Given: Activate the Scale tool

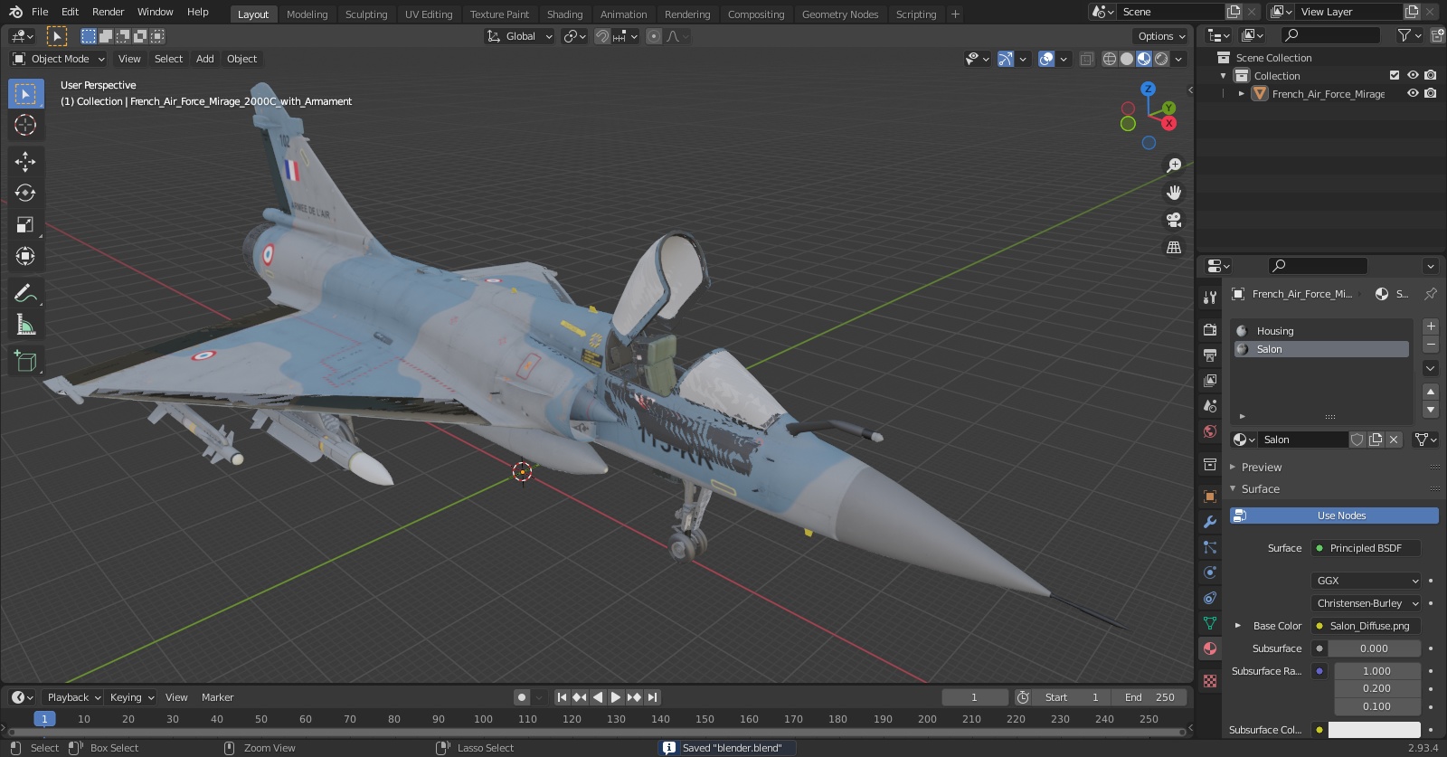Looking at the screenshot, I should (25, 224).
